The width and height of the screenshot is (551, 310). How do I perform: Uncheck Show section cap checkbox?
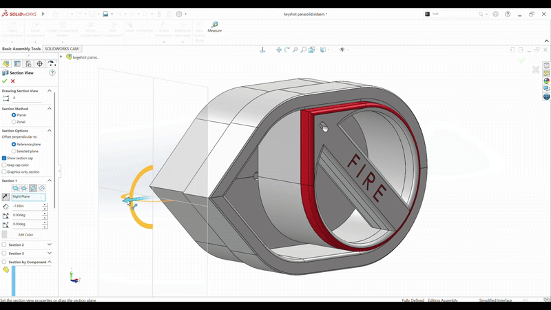4,158
